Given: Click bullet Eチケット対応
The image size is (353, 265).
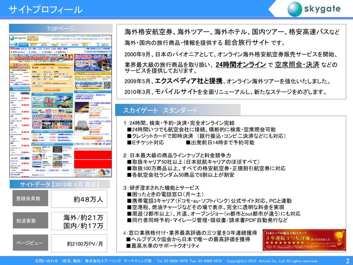Looking at the screenshot, I should [145, 143].
